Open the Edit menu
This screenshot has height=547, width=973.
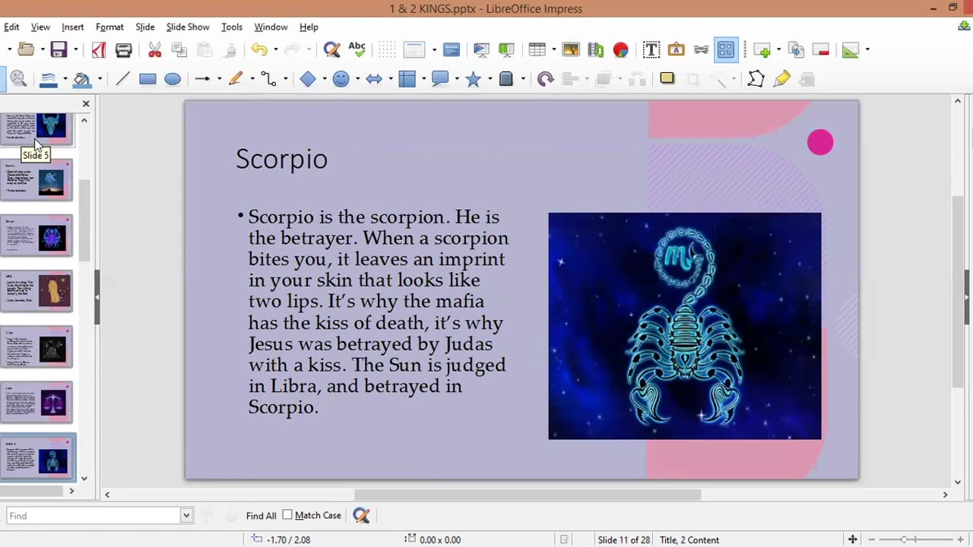tap(11, 27)
